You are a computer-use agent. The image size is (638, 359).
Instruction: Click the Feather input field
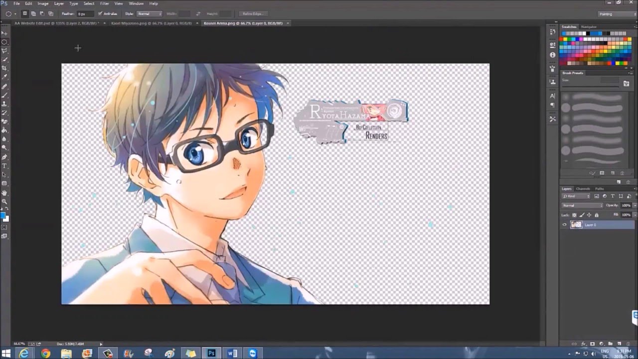[85, 13]
